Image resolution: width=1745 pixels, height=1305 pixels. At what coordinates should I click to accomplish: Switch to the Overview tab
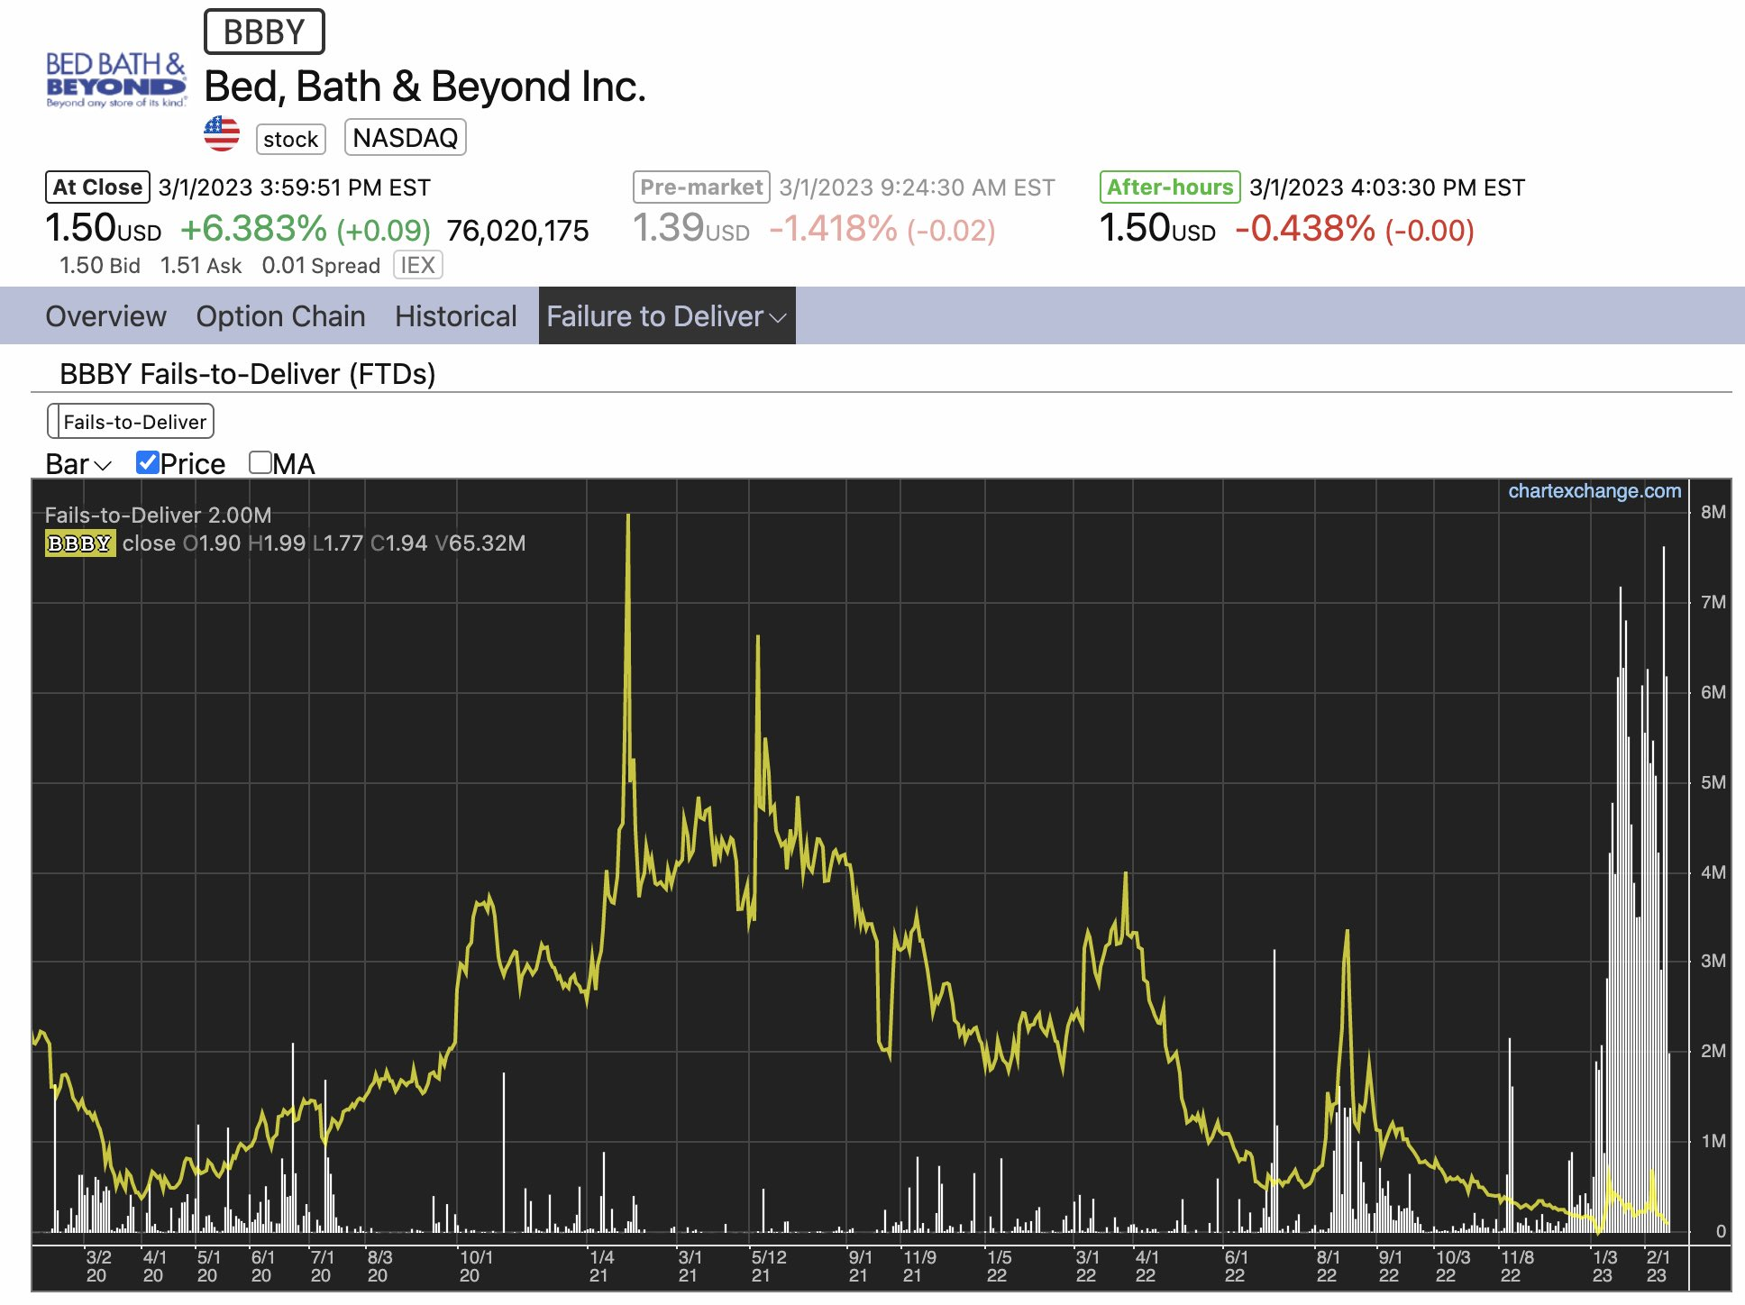105,316
